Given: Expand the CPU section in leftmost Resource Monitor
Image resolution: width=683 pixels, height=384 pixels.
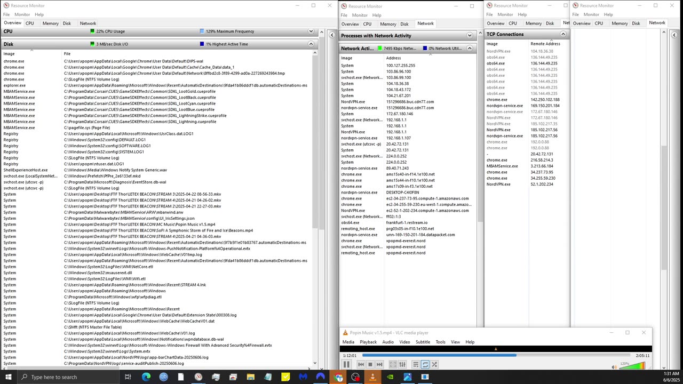Looking at the screenshot, I should point(311,31).
